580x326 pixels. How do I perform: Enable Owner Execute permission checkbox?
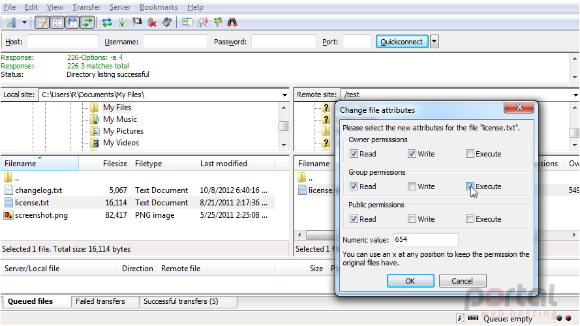[x=470, y=154]
